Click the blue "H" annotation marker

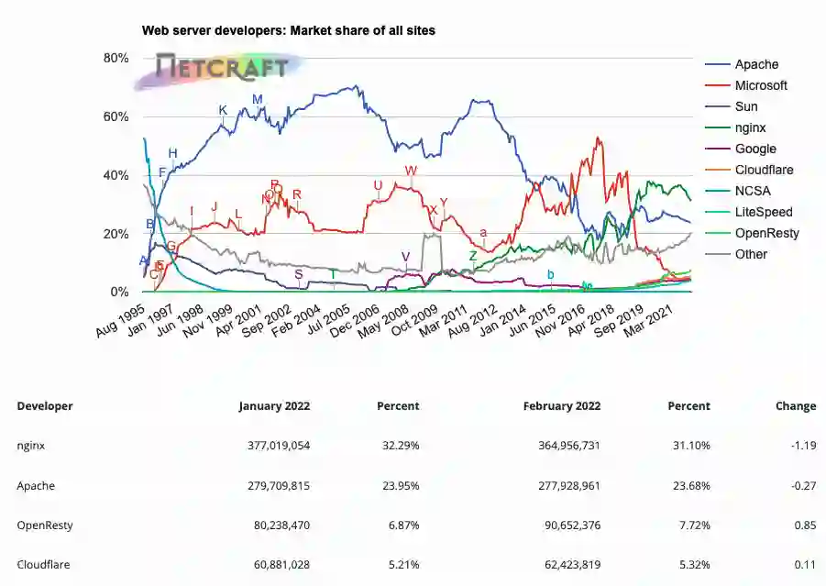(x=172, y=152)
